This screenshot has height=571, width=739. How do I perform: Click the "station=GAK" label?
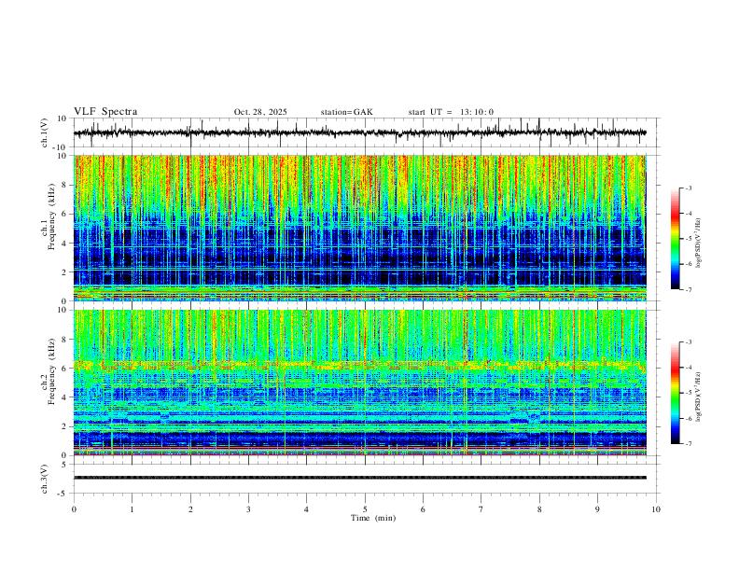(346, 112)
